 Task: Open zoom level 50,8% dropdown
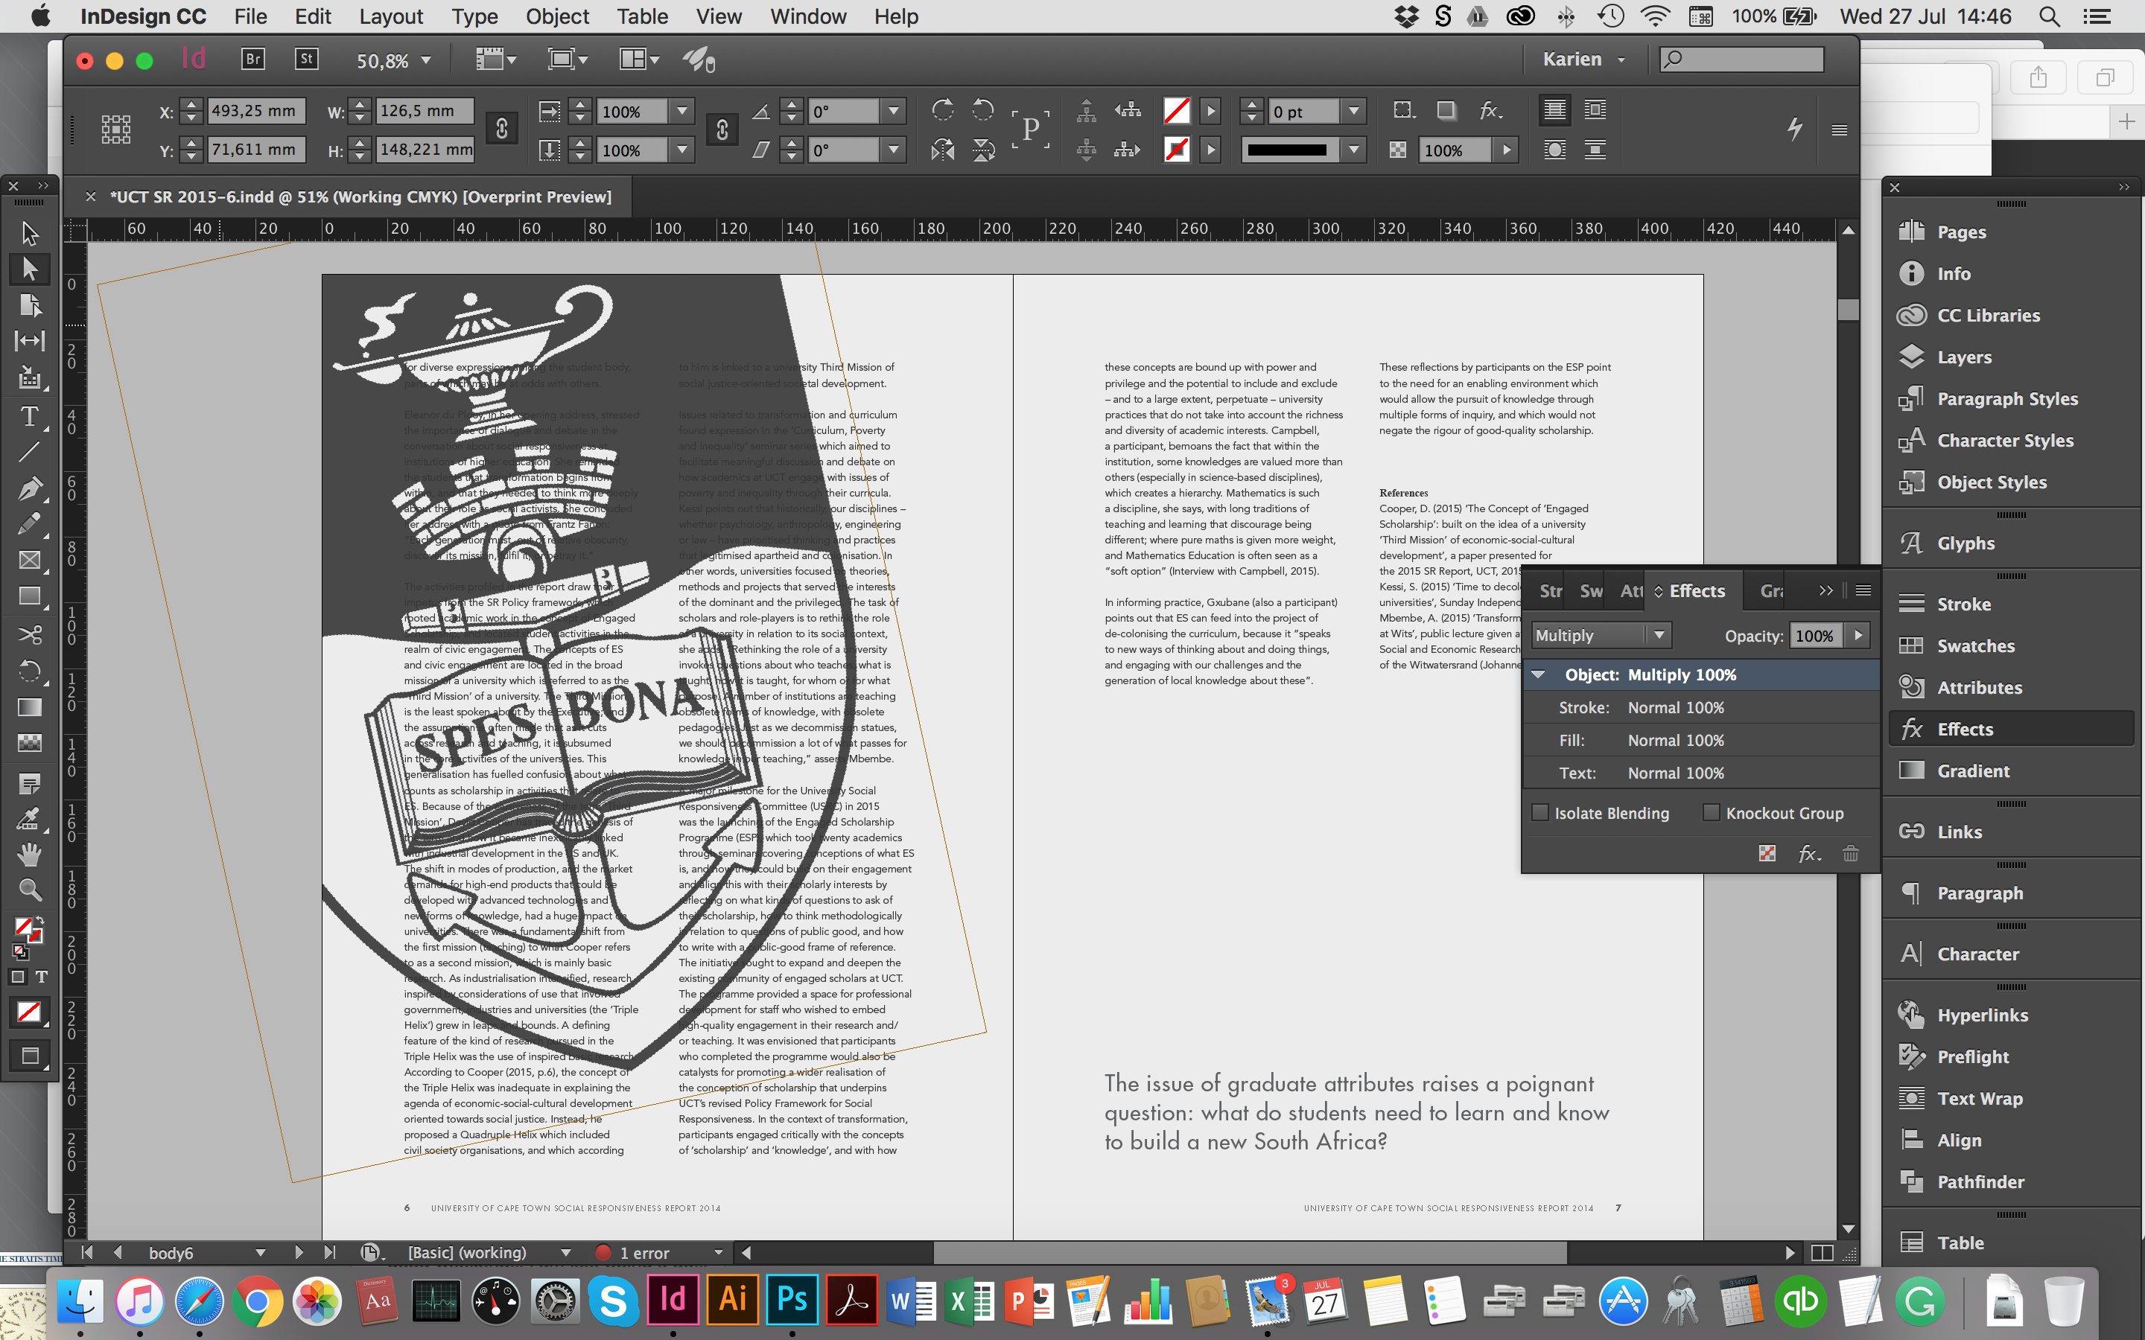pos(426,60)
